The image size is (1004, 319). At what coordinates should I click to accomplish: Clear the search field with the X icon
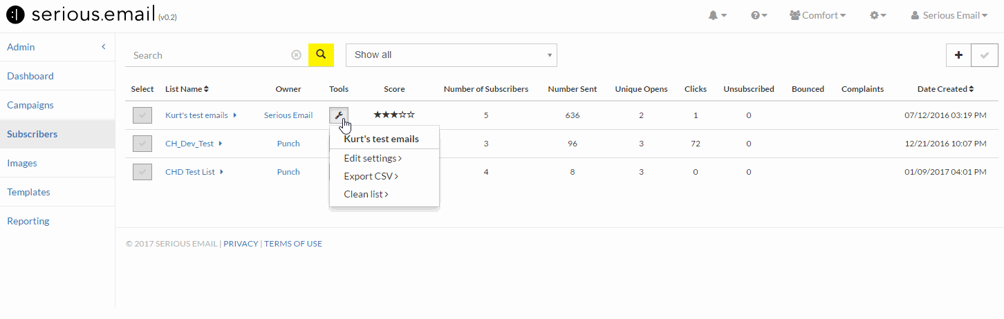tap(296, 55)
